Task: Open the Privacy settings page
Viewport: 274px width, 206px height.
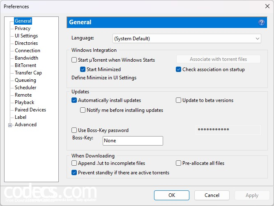Action: click(x=23, y=28)
